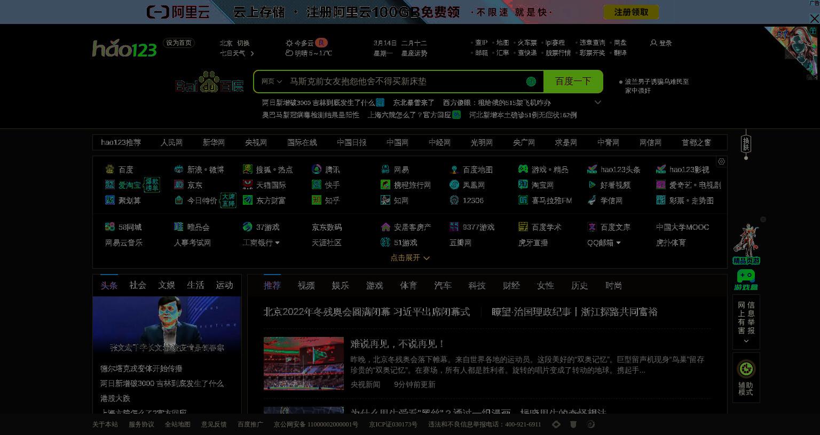Click the 精品页游 game character ad
The image size is (820, 435).
(746, 244)
